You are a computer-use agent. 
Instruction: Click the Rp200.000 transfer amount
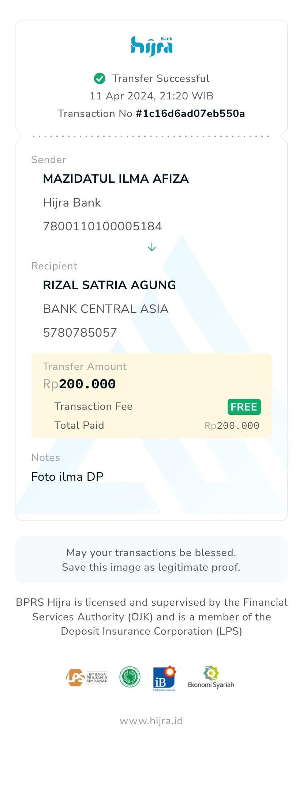tap(79, 384)
